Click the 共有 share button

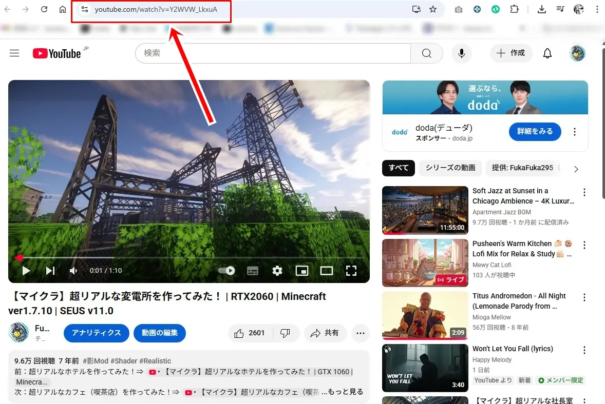pyautogui.click(x=325, y=333)
